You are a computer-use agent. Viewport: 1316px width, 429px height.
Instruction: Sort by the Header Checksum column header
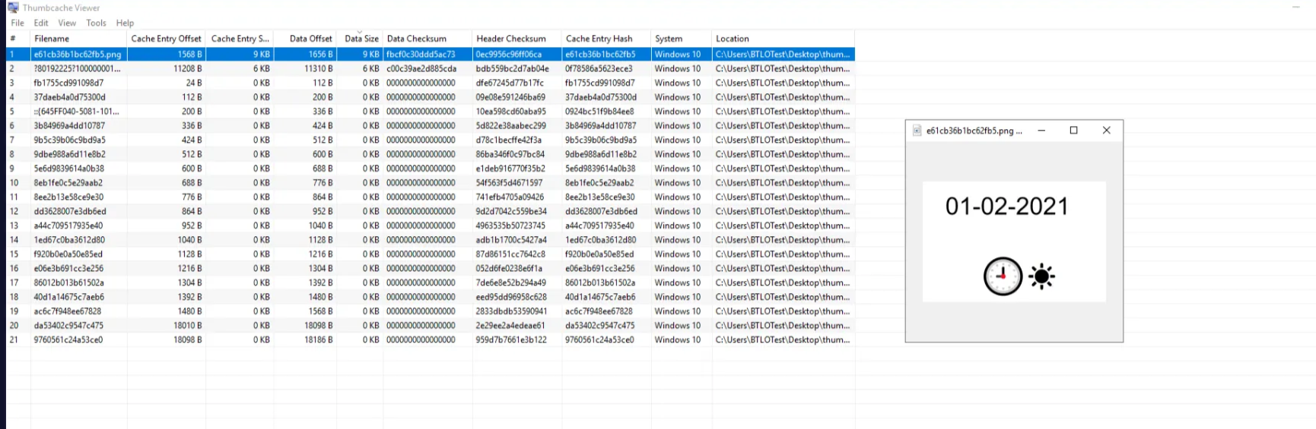click(x=517, y=39)
